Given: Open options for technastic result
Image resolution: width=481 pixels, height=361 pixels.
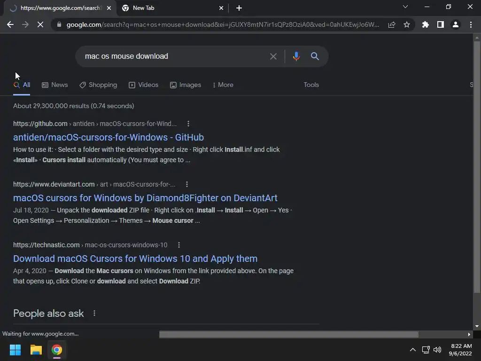Looking at the screenshot, I should (x=179, y=245).
